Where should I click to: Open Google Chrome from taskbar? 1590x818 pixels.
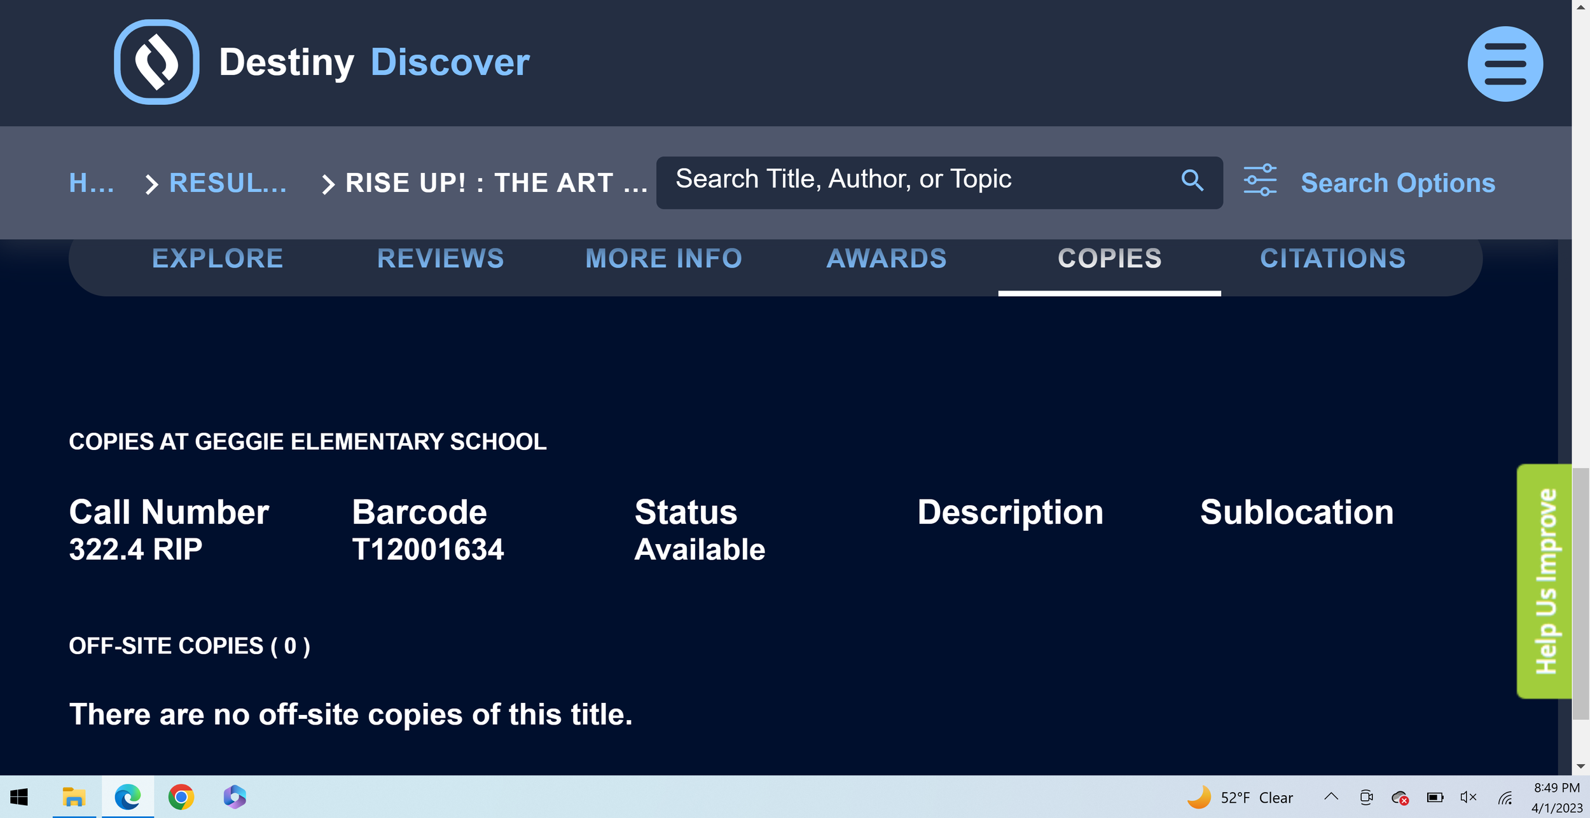pyautogui.click(x=181, y=797)
